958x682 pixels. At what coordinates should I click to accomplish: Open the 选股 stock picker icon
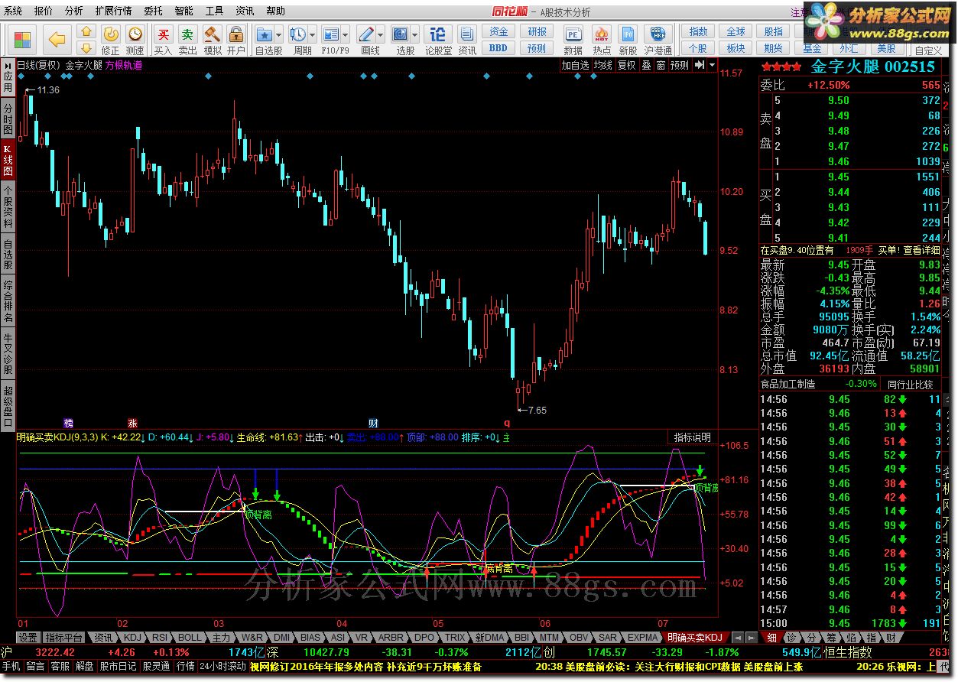point(401,34)
